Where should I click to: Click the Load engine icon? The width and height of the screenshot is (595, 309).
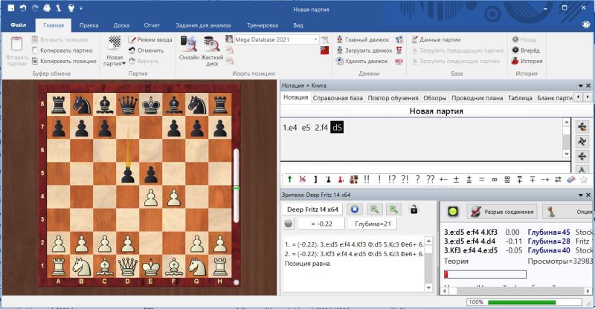click(x=338, y=51)
